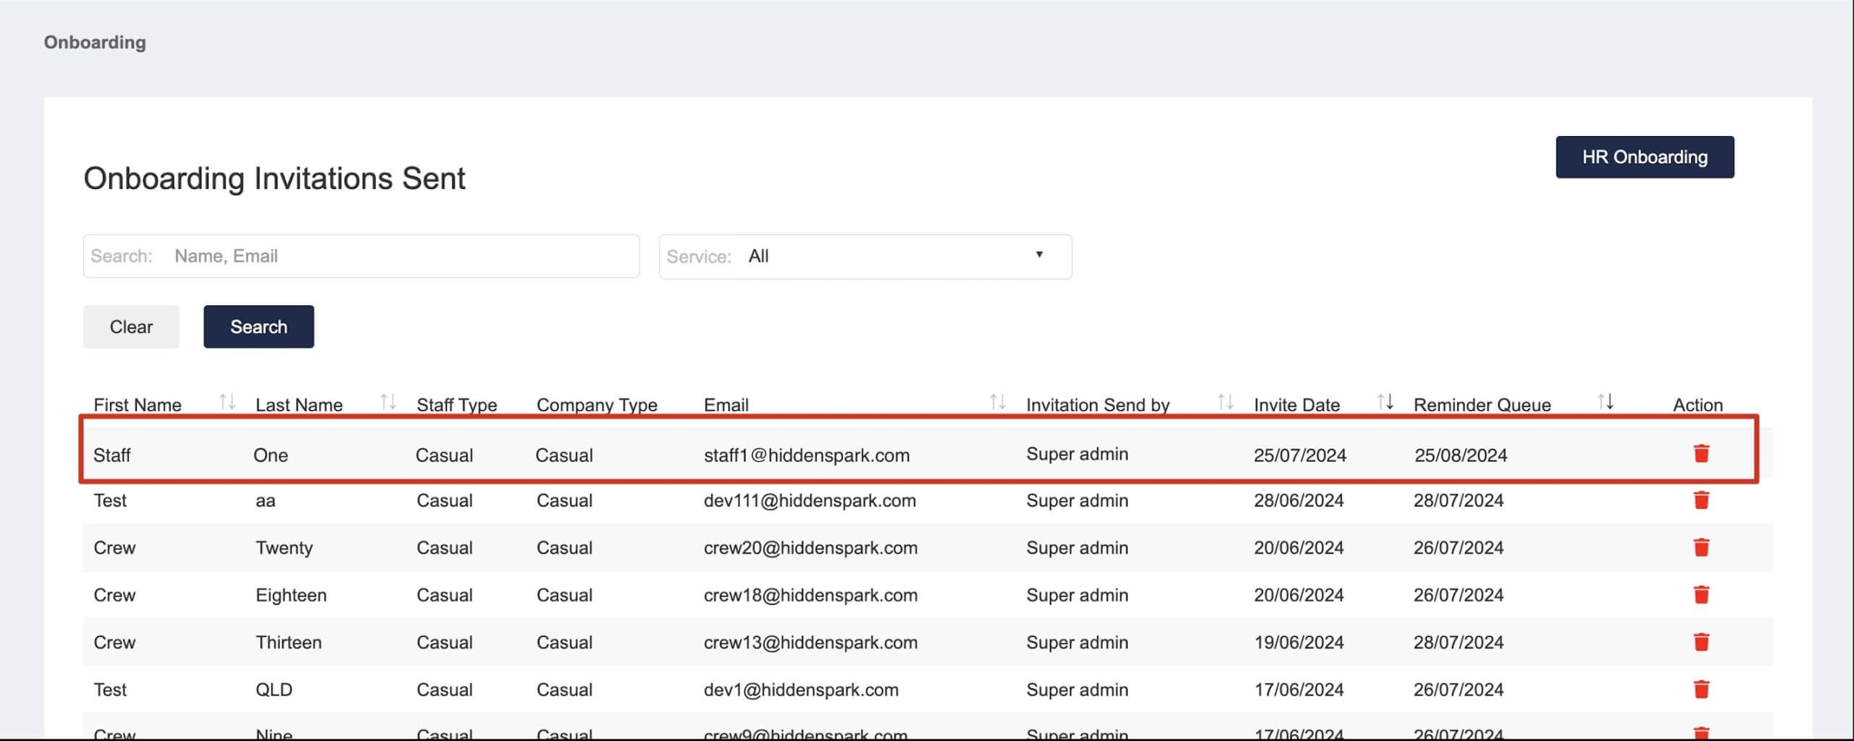Select the crew20@hiddenspark.com email cell
Viewport: 1854px width, 741px height.
(810, 548)
